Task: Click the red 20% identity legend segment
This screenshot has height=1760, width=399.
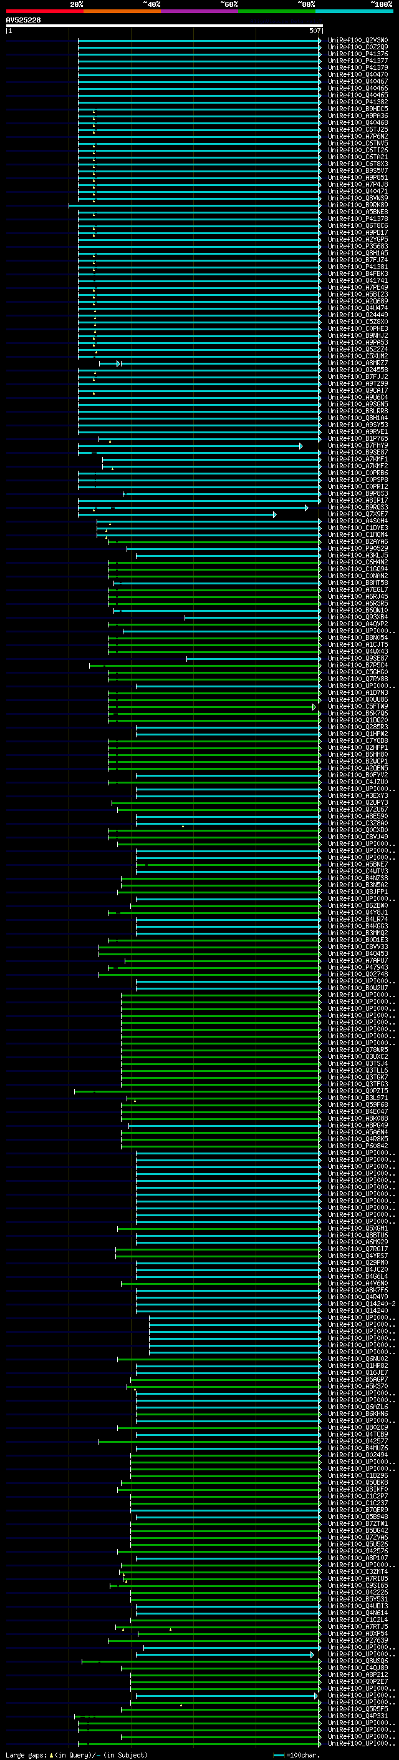Action: click(x=44, y=11)
